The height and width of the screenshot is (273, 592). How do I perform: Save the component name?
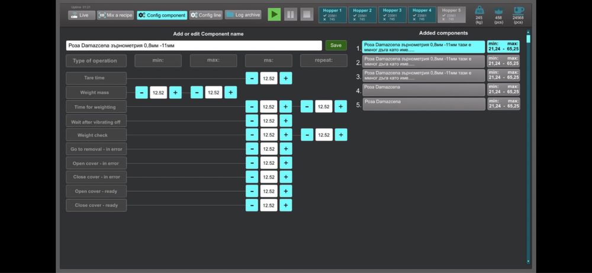pyautogui.click(x=336, y=45)
